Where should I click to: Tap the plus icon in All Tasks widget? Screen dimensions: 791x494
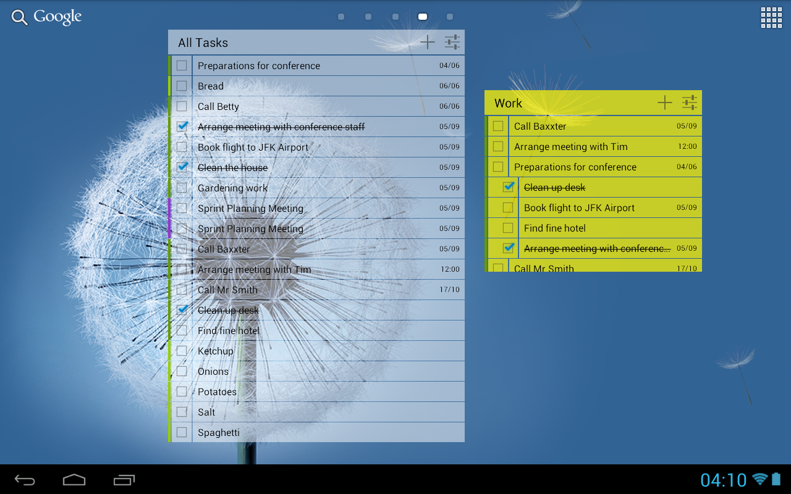428,42
